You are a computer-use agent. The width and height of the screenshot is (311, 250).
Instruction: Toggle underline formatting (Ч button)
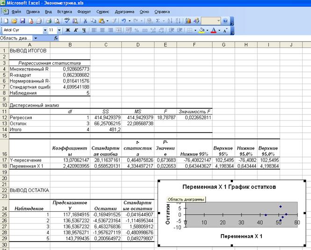click(83, 30)
